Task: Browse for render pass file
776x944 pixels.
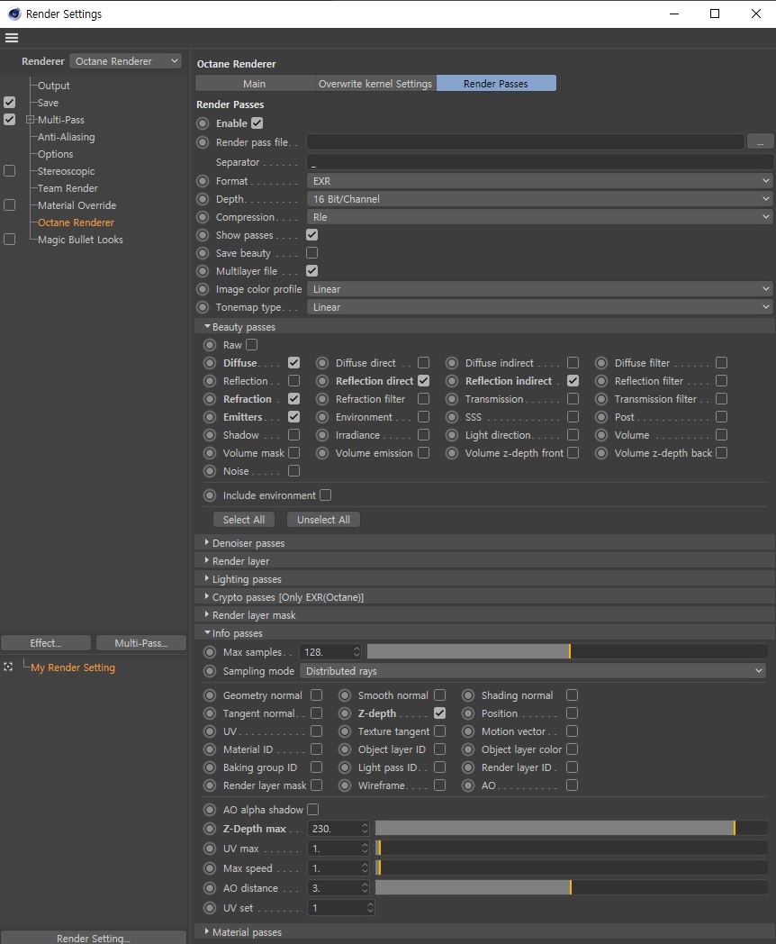Action: tap(761, 142)
